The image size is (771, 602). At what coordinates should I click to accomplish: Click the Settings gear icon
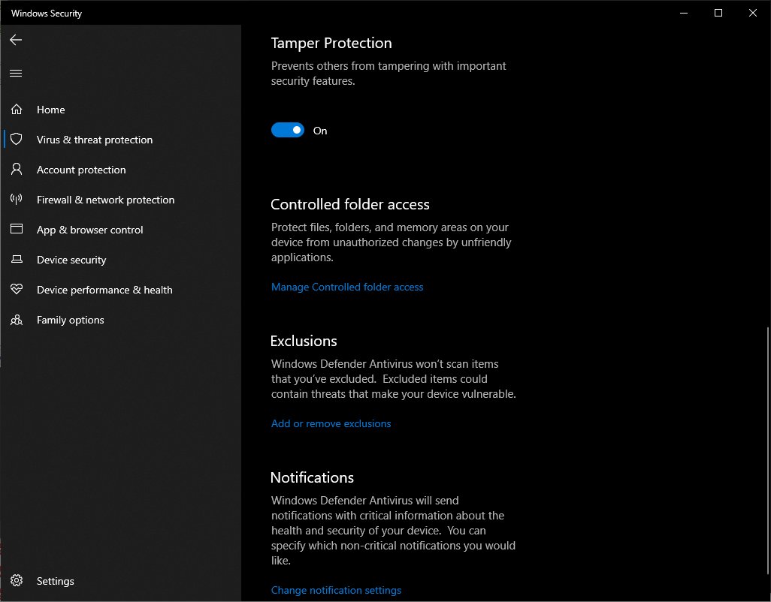click(x=17, y=580)
